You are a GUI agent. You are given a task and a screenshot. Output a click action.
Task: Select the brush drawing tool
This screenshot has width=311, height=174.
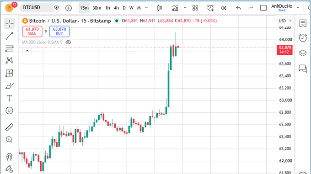(9, 86)
